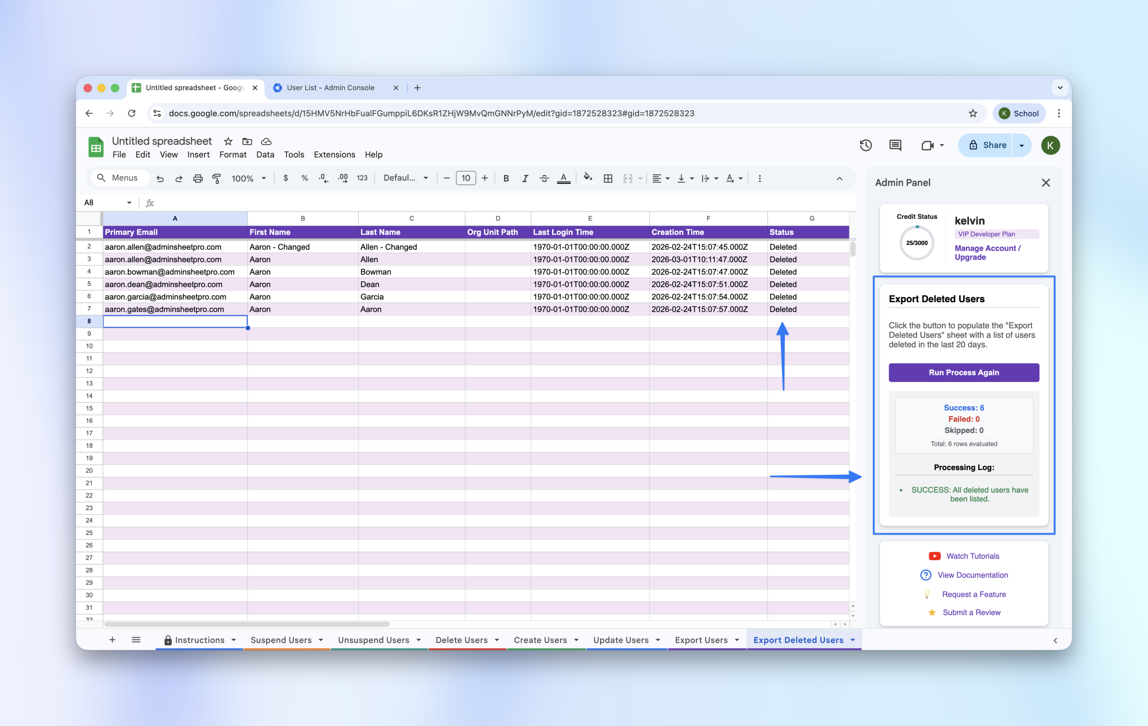The width and height of the screenshot is (1148, 726).
Task: Open the zoom 100% dropdown
Action: (x=248, y=178)
